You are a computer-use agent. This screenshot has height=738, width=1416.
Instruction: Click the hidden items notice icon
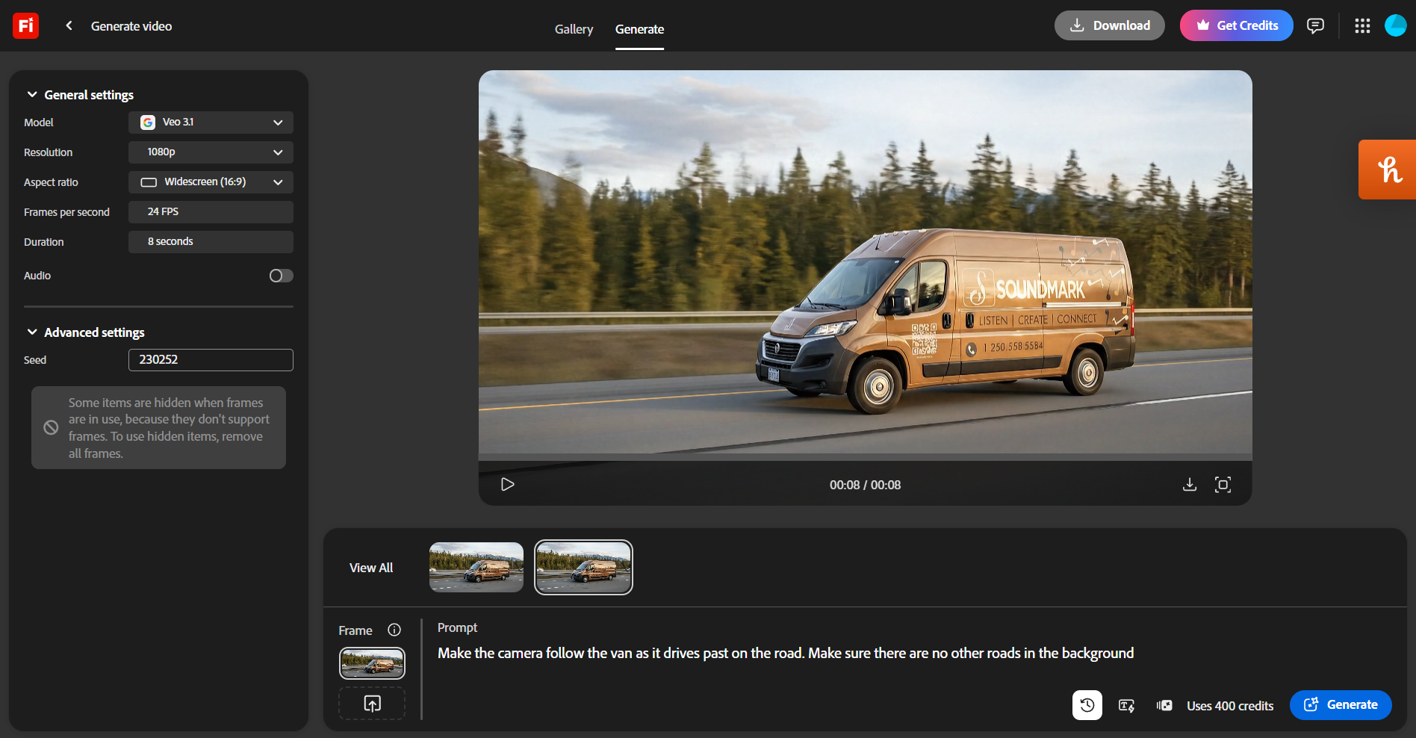tap(51, 427)
